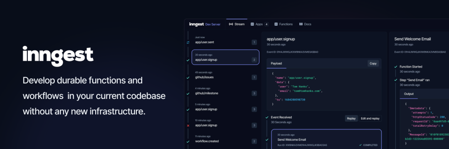
Task: Click the COMPLETED status text
Action: [x=370, y=145]
